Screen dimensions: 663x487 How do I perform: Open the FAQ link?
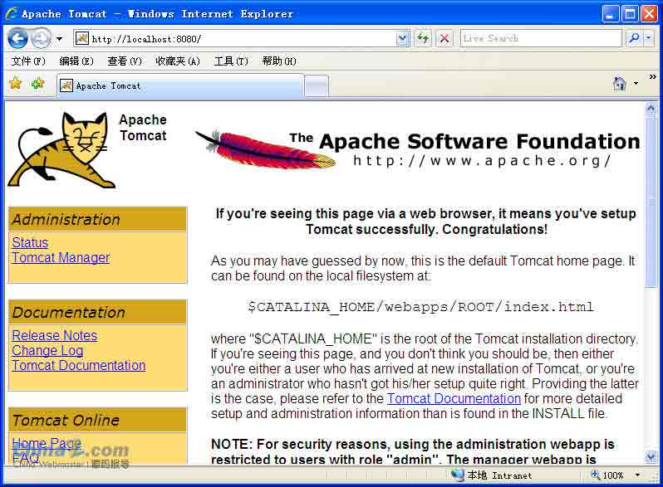pyautogui.click(x=26, y=458)
